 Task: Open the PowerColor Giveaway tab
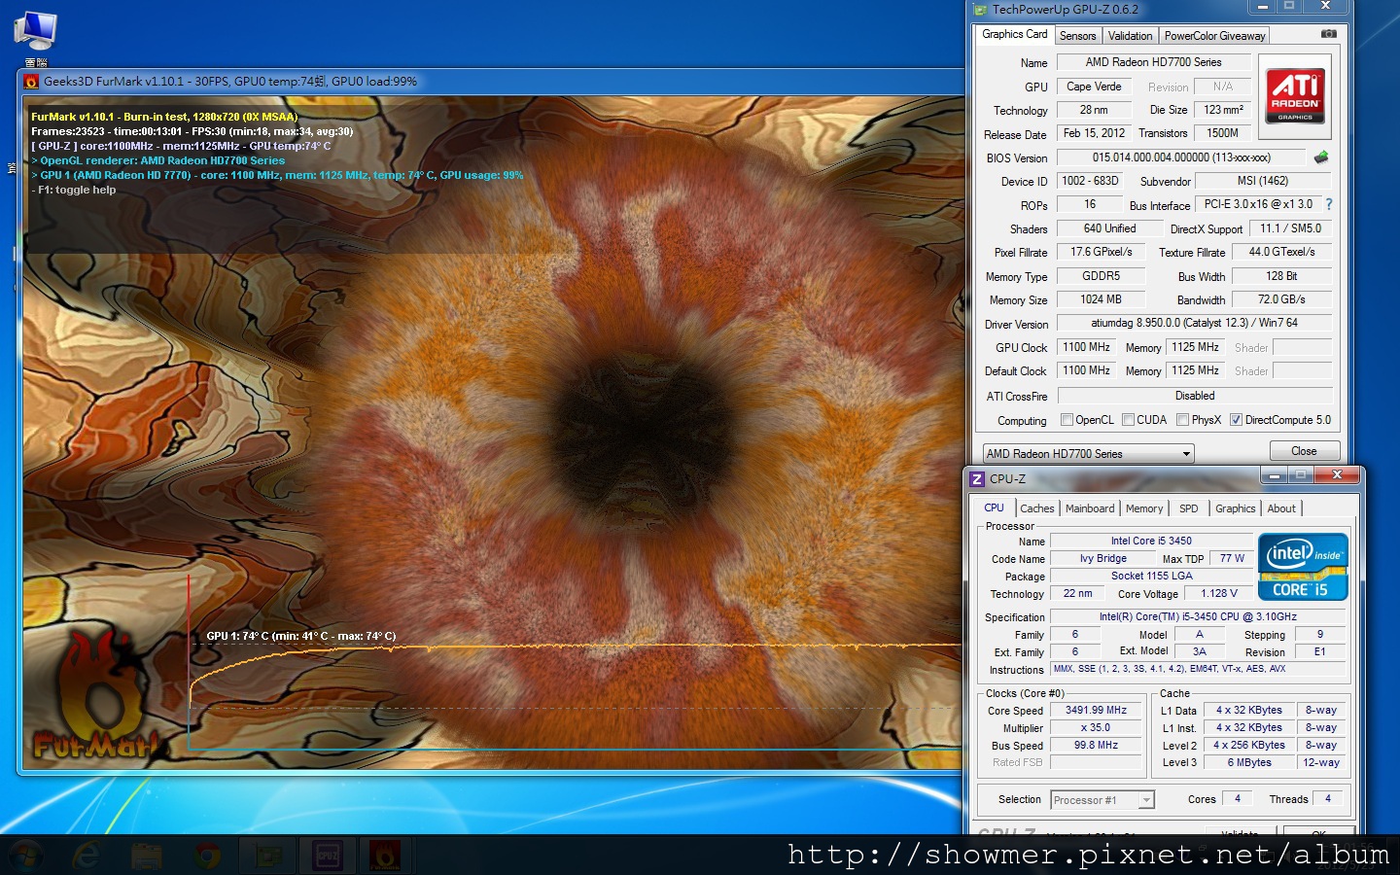click(x=1214, y=36)
